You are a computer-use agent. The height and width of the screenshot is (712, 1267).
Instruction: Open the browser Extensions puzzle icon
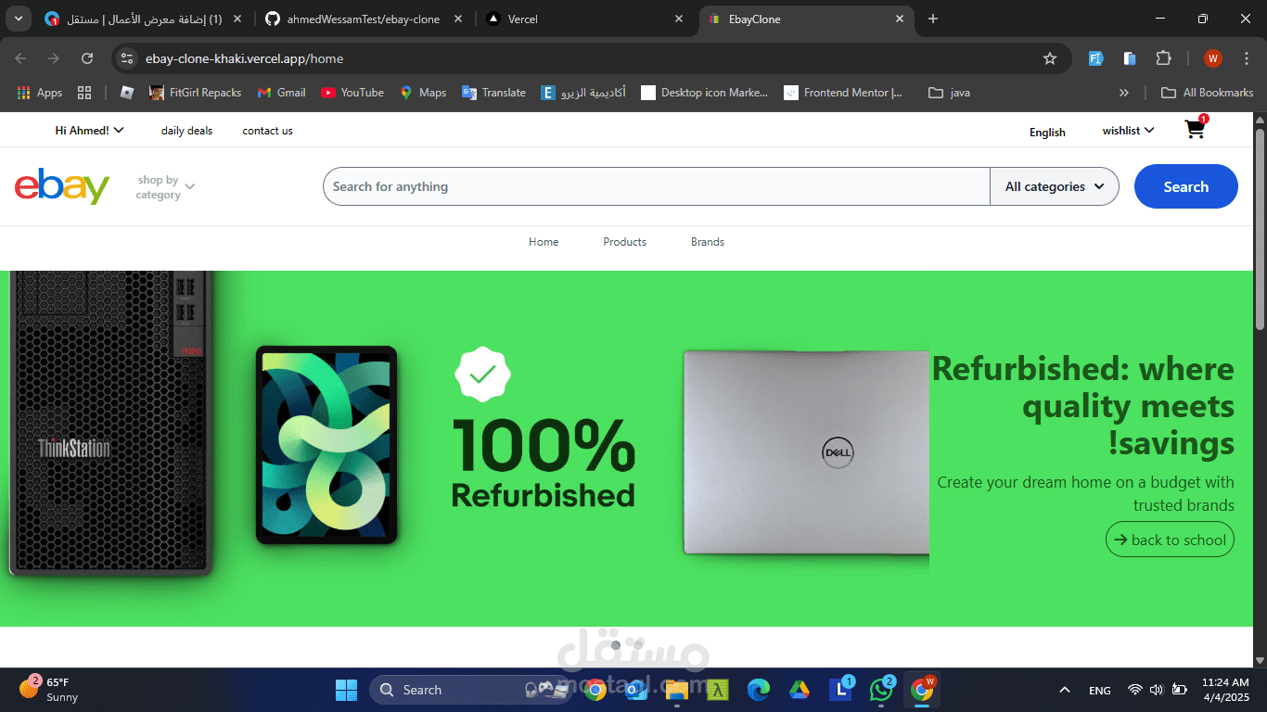point(1163,58)
